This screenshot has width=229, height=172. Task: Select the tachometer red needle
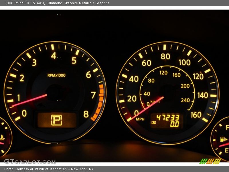point(29,100)
